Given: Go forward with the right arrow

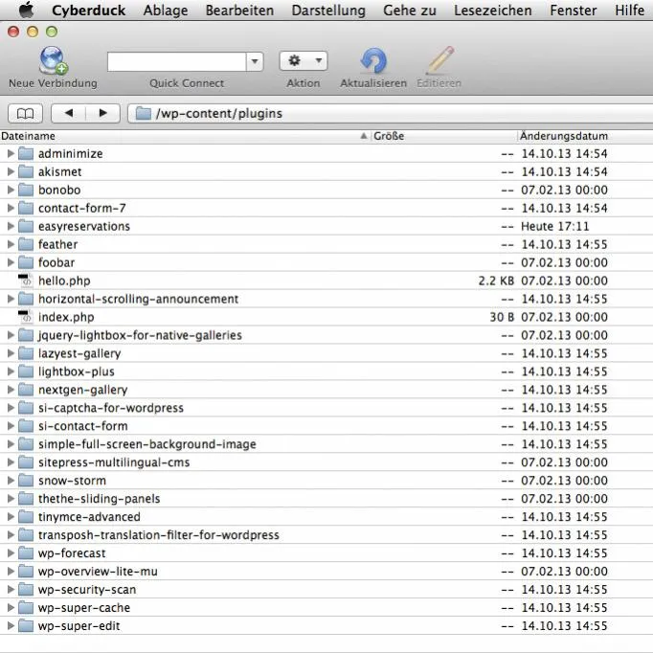Looking at the screenshot, I should [102, 113].
